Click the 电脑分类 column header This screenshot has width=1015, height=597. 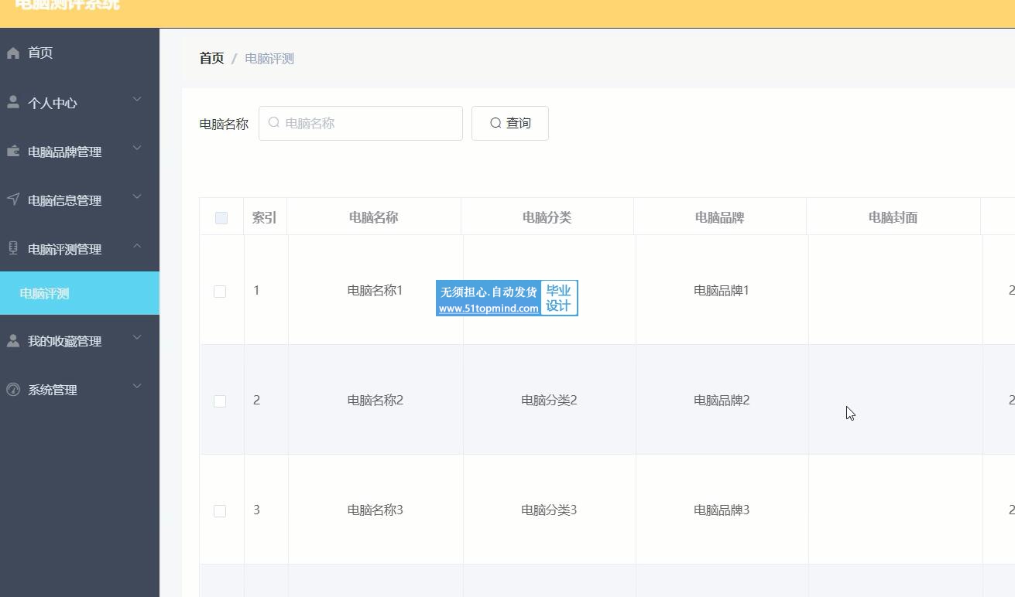coord(547,217)
